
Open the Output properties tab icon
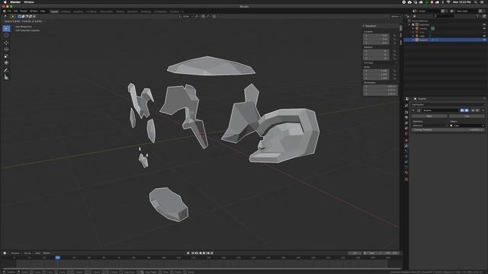406,117
